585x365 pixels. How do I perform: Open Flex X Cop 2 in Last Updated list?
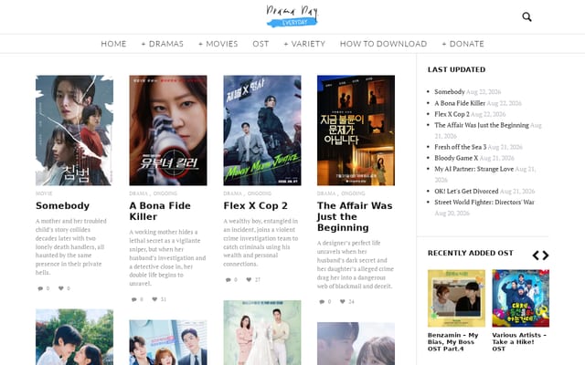click(x=452, y=114)
